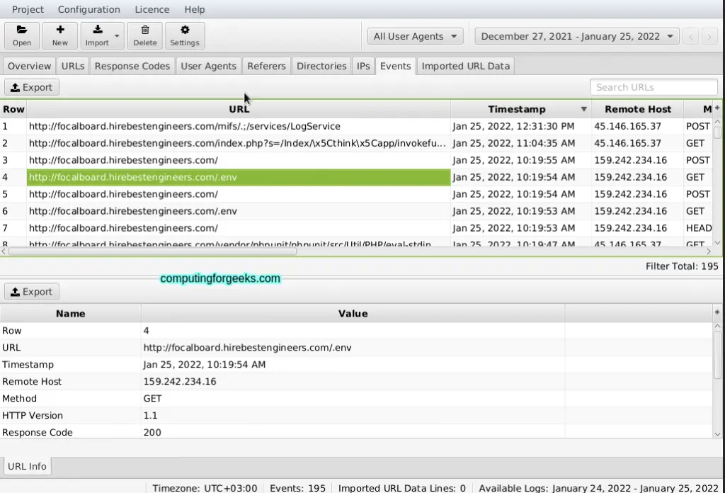Export the details table with lower Export button
725x493 pixels.
coord(31,292)
